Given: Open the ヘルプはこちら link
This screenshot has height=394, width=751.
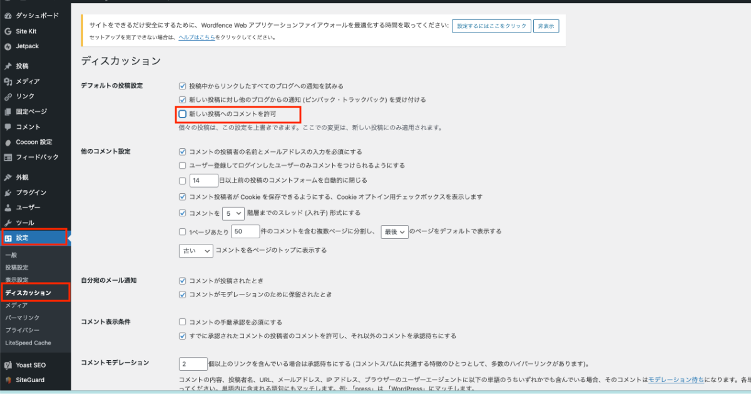Looking at the screenshot, I should coord(196,38).
